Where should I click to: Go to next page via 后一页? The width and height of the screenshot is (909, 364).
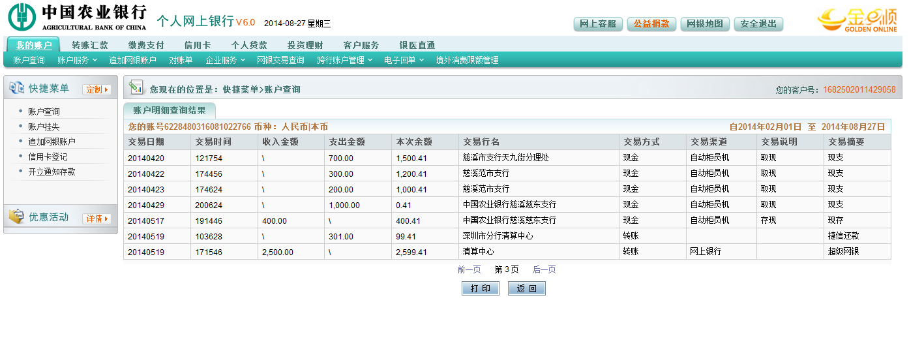[x=544, y=269]
